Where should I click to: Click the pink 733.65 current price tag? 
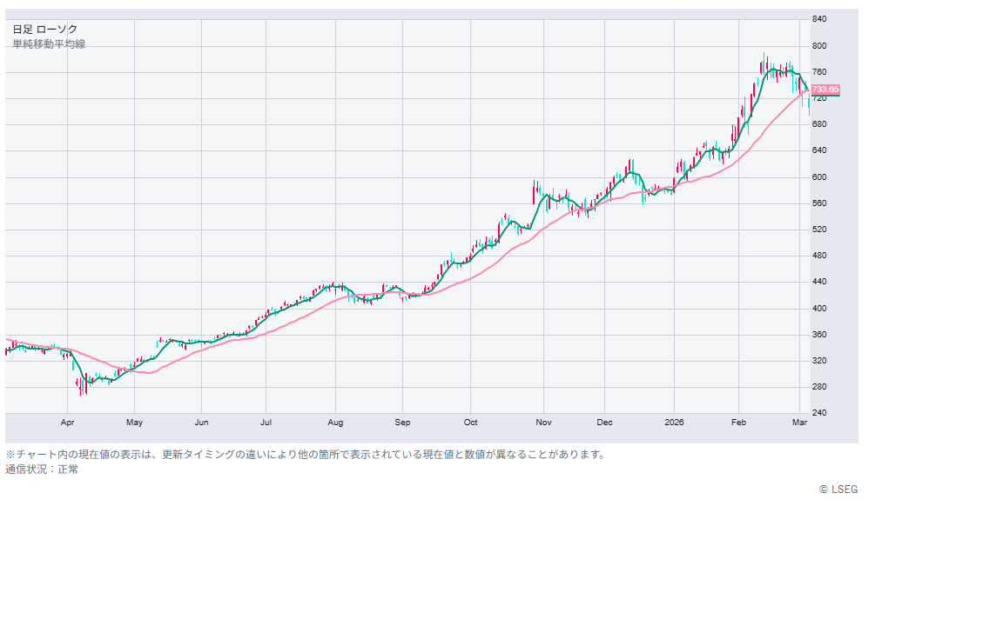click(x=825, y=90)
